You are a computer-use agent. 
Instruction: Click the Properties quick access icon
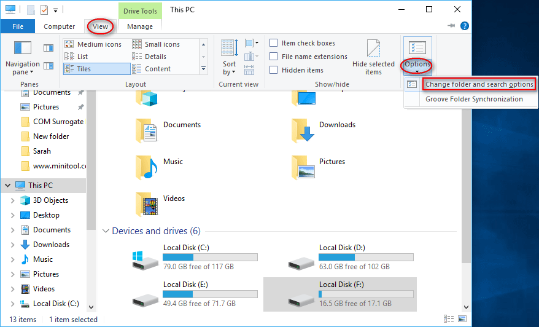(x=44, y=10)
